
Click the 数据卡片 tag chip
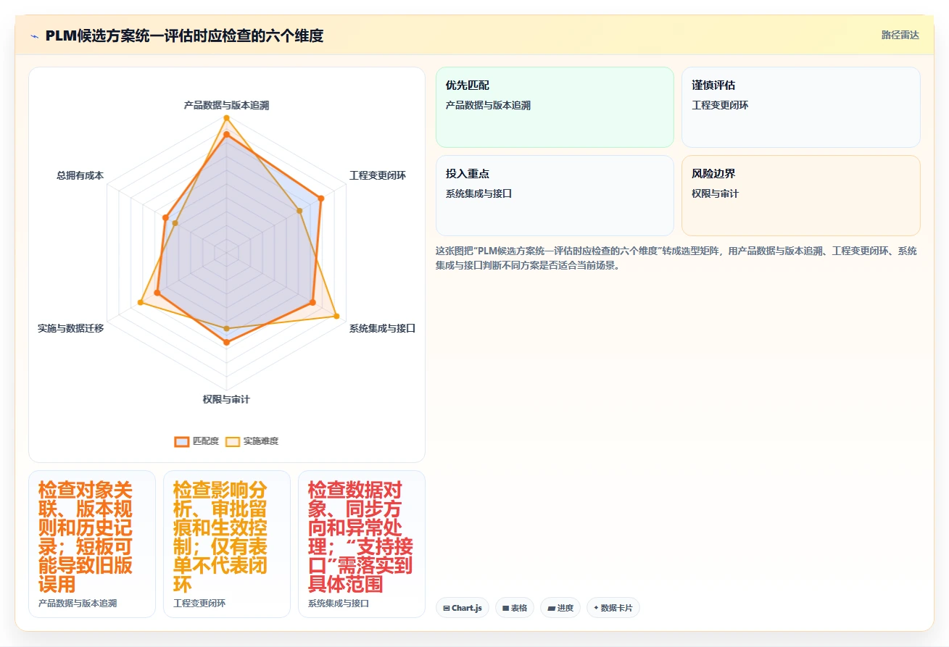[613, 608]
